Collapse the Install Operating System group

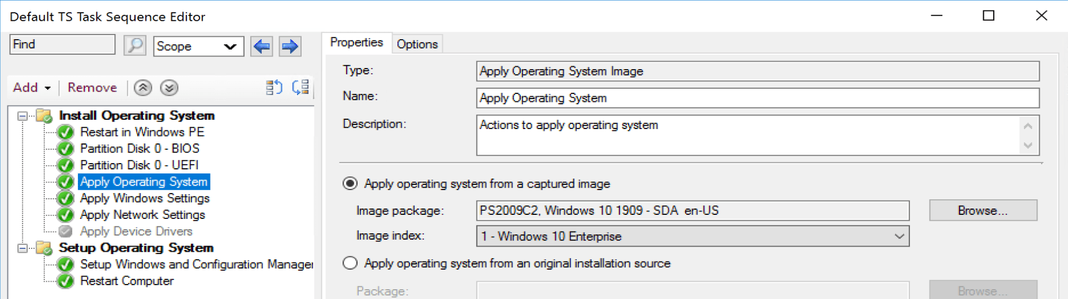22,116
